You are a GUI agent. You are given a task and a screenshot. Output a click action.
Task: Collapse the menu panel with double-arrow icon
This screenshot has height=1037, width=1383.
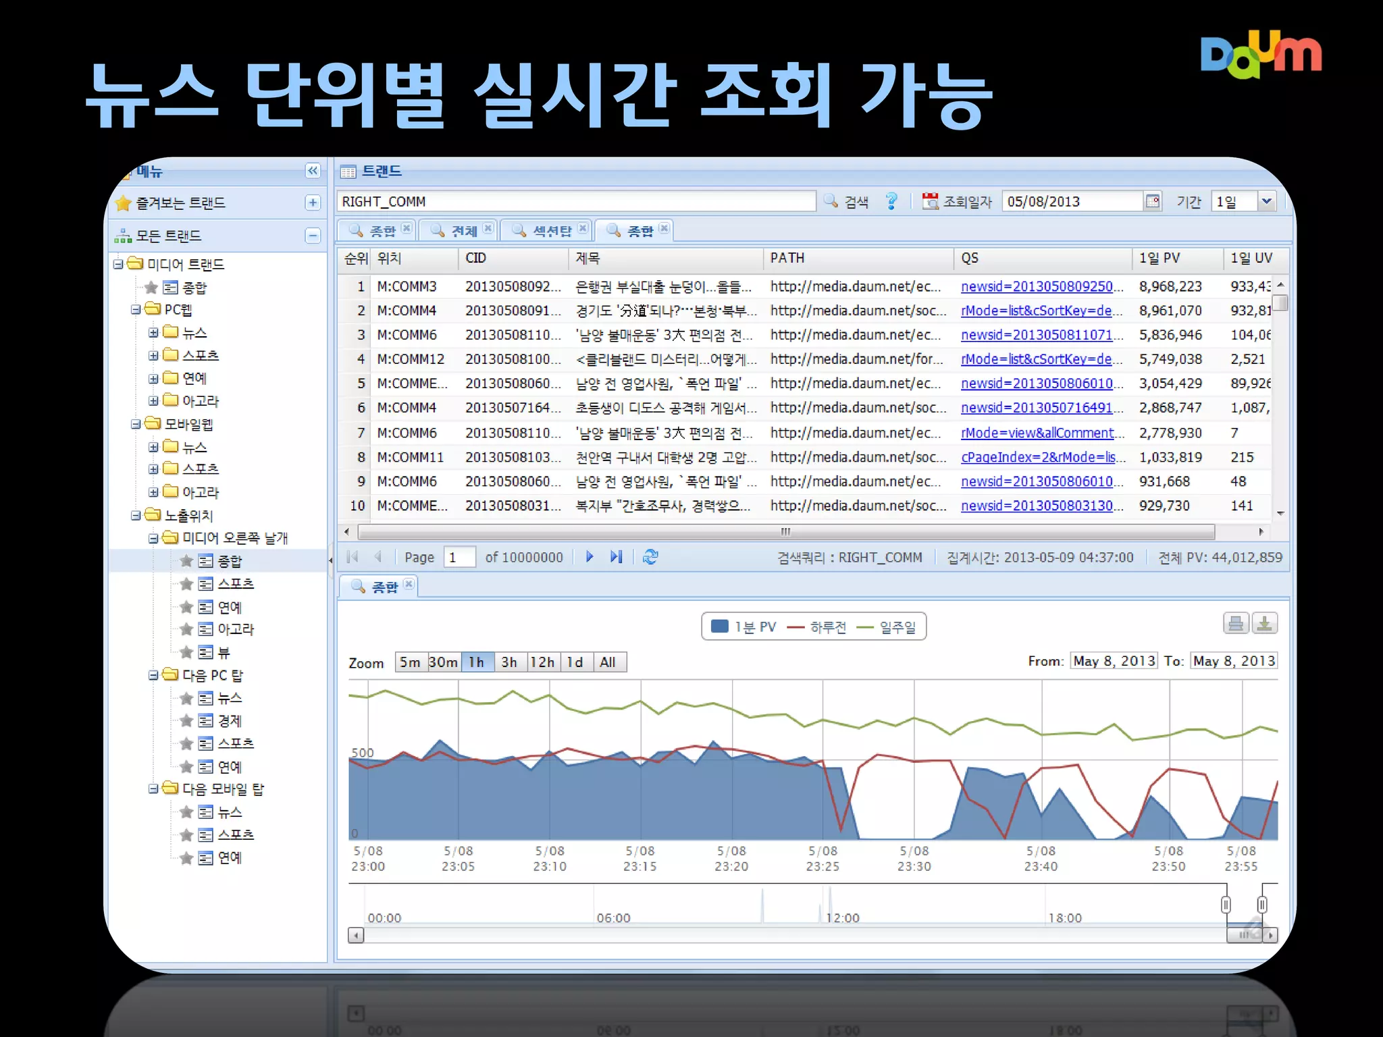(312, 171)
